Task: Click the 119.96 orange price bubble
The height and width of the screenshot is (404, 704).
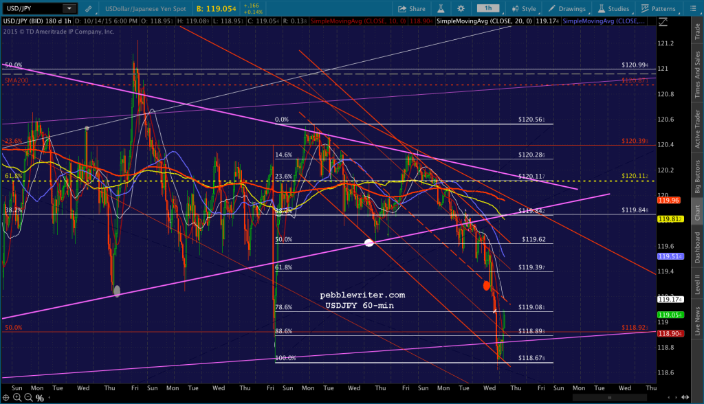Action: [668, 200]
